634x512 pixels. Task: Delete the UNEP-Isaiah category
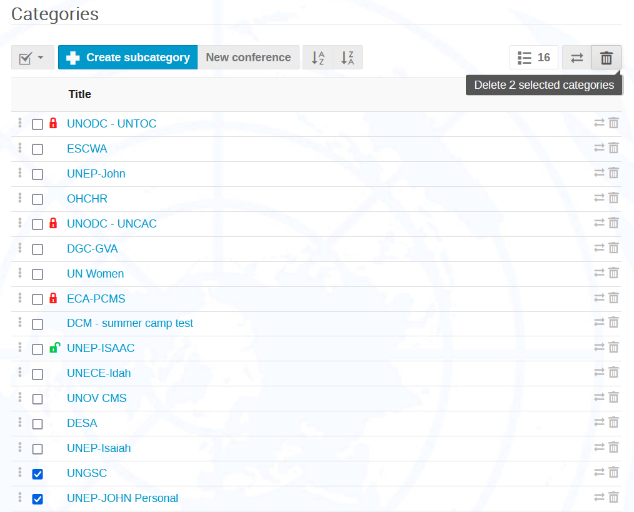(x=614, y=447)
